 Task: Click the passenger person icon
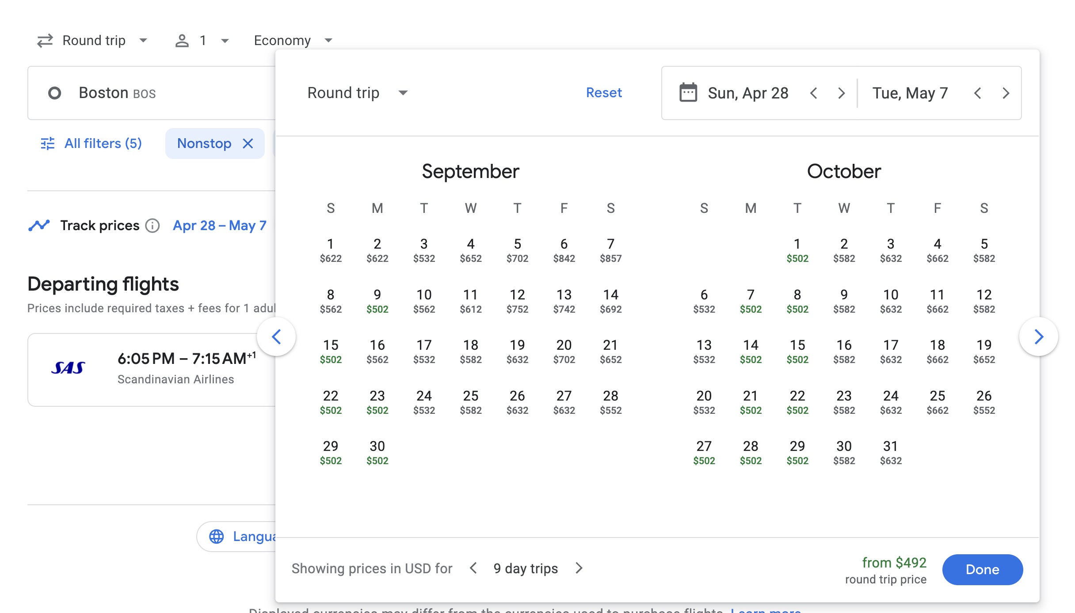click(x=182, y=40)
